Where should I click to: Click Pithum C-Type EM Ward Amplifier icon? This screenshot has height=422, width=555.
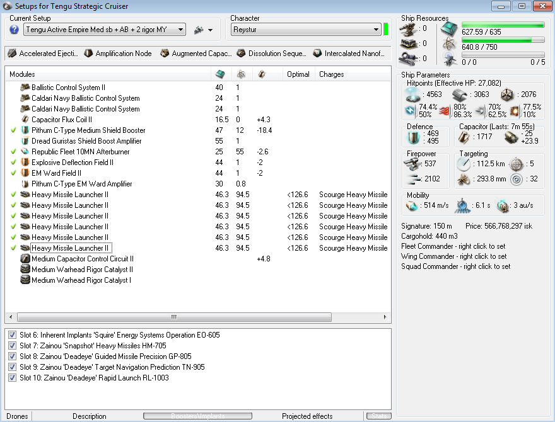coord(25,184)
